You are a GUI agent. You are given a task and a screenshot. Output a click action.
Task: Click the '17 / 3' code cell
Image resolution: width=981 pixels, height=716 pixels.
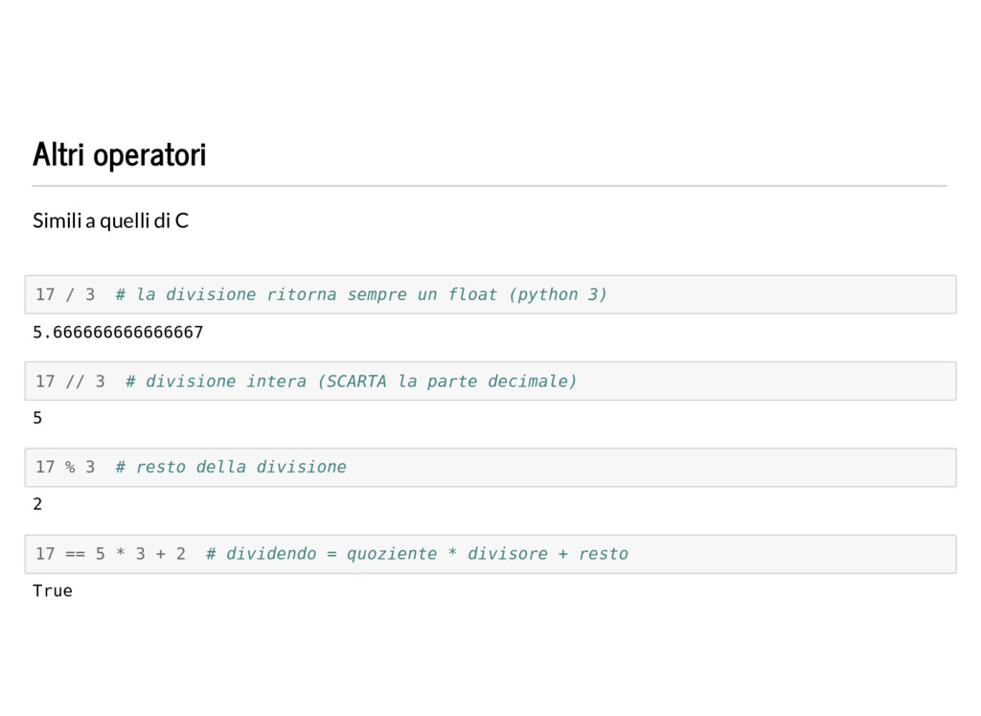[490, 294]
